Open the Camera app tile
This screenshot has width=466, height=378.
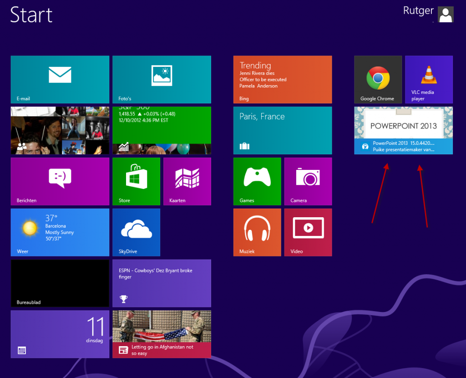pyautogui.click(x=308, y=181)
